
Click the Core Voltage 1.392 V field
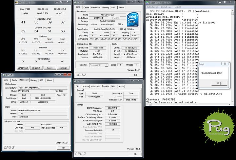(x=120, y=24)
